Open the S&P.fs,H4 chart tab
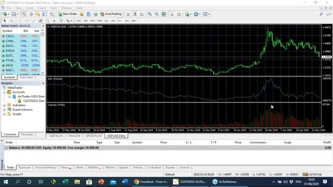Image resolution: width=333 pixels, height=187 pixels. click(x=56, y=136)
